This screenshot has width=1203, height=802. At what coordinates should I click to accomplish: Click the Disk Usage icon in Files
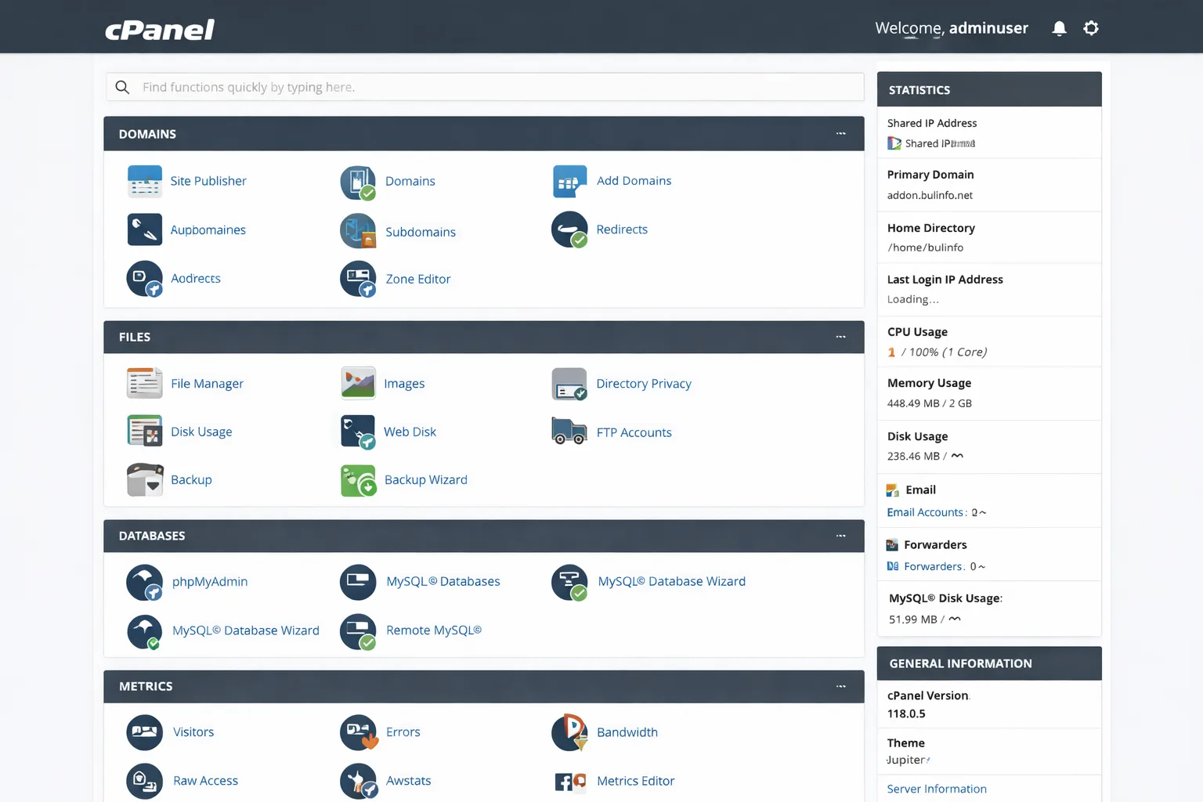tap(144, 431)
